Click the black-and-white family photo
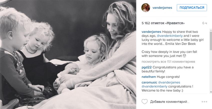 coord(68,54)
